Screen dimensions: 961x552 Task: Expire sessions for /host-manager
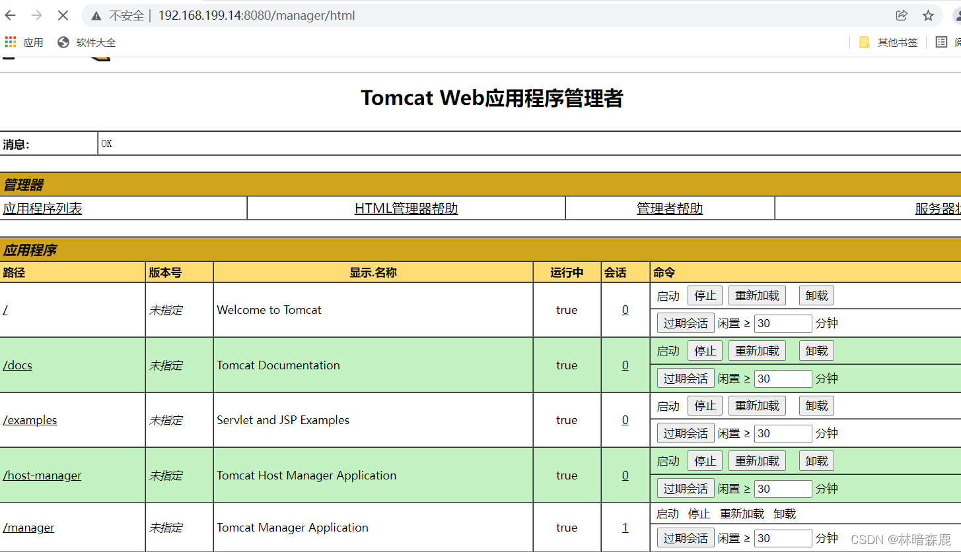(686, 489)
